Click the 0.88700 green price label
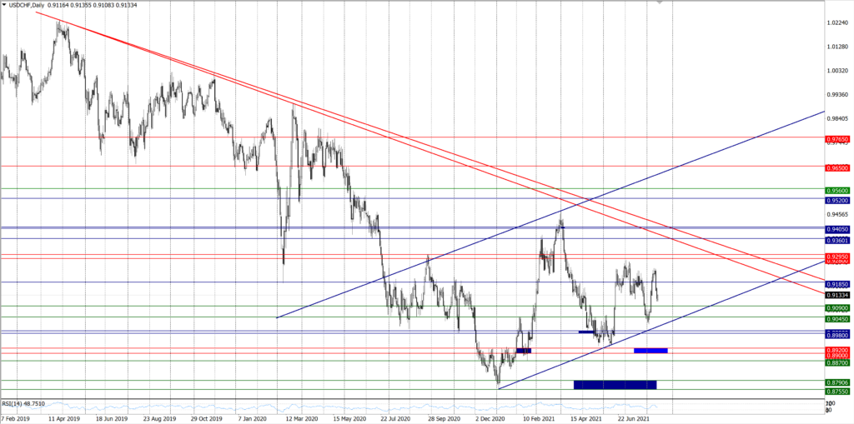This screenshot has width=854, height=424. coord(837,362)
